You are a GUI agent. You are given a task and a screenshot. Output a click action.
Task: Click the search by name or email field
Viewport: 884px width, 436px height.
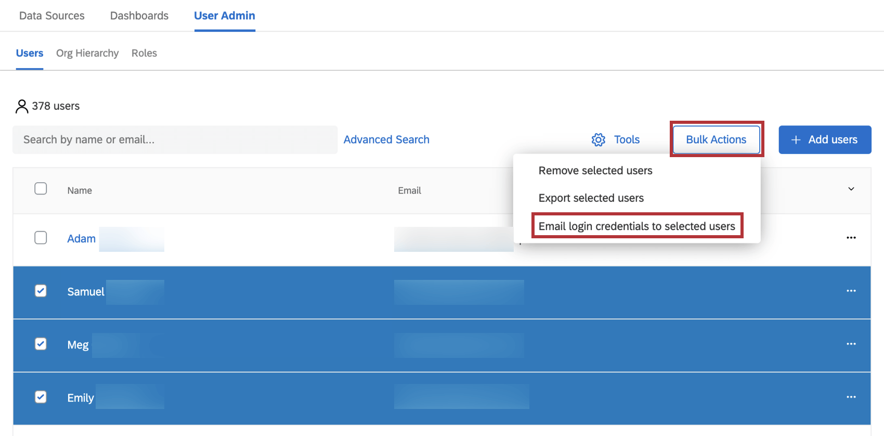click(175, 139)
